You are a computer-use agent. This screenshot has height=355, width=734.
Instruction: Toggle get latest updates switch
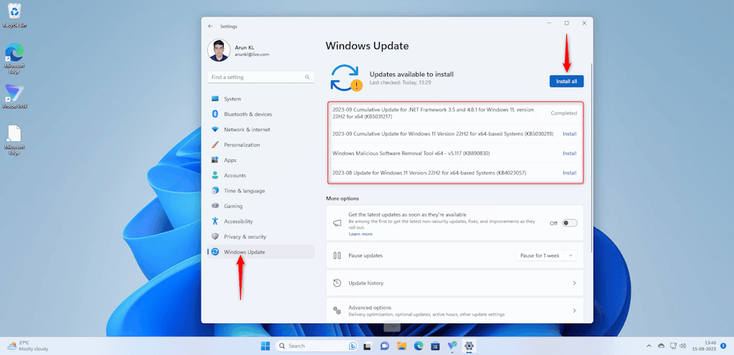point(570,223)
